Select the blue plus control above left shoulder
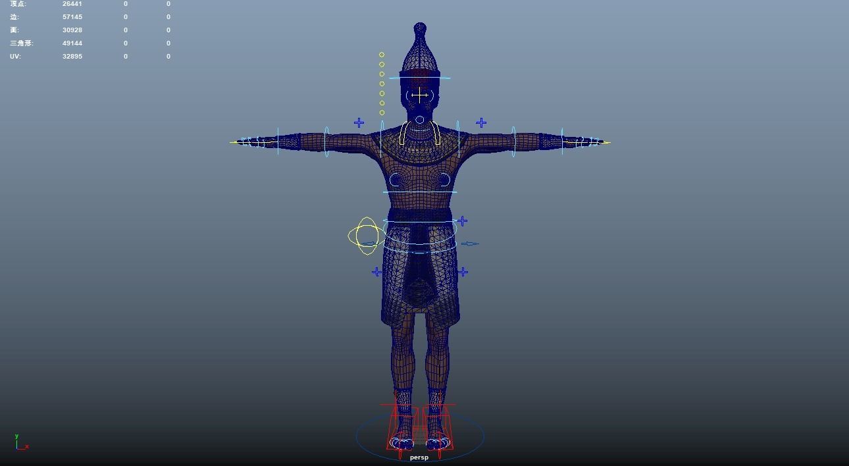The height and width of the screenshot is (466, 849). pyautogui.click(x=359, y=122)
